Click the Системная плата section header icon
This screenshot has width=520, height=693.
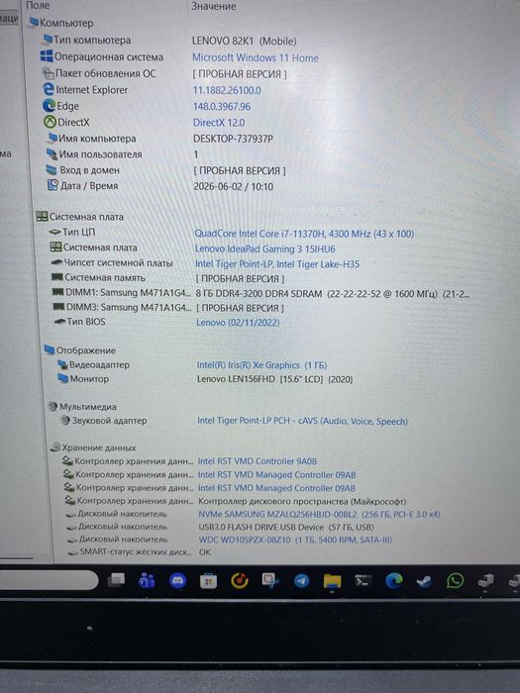[42, 216]
